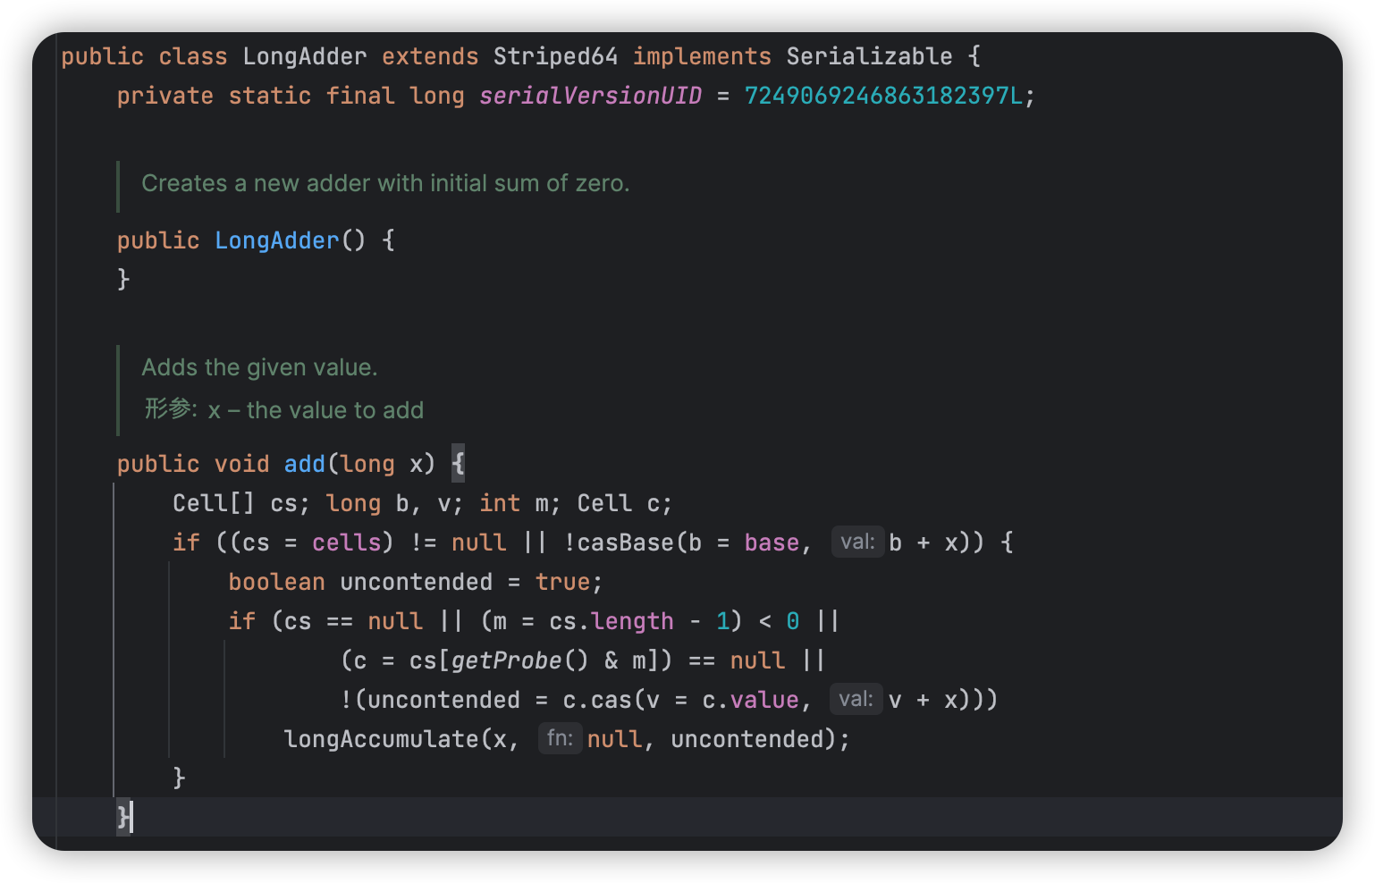Viewport: 1375px width, 883px height.
Task: Click the add method name
Action: (305, 464)
